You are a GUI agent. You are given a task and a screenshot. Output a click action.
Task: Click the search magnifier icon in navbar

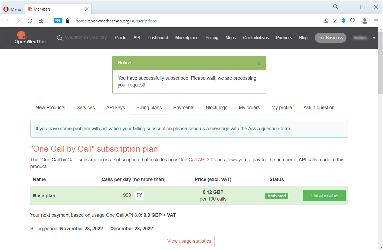[60, 38]
